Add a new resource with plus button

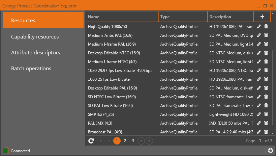point(262,17)
